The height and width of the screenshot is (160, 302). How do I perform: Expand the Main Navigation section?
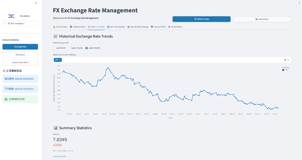point(20,24)
